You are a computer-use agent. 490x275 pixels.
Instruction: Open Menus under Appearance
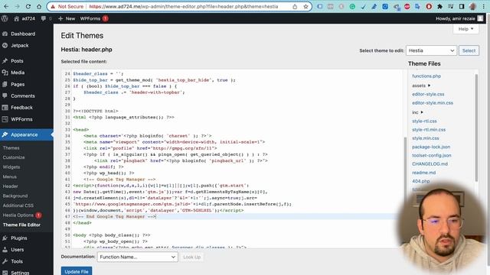click(10, 176)
